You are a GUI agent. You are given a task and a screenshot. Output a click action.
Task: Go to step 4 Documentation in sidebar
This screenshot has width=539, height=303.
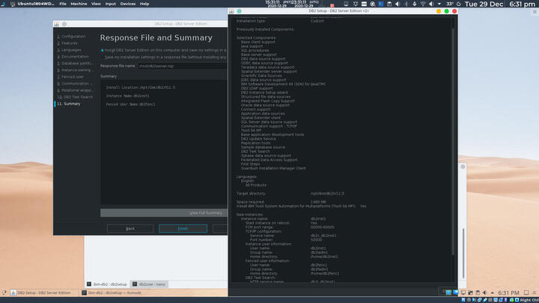pyautogui.click(x=73, y=56)
